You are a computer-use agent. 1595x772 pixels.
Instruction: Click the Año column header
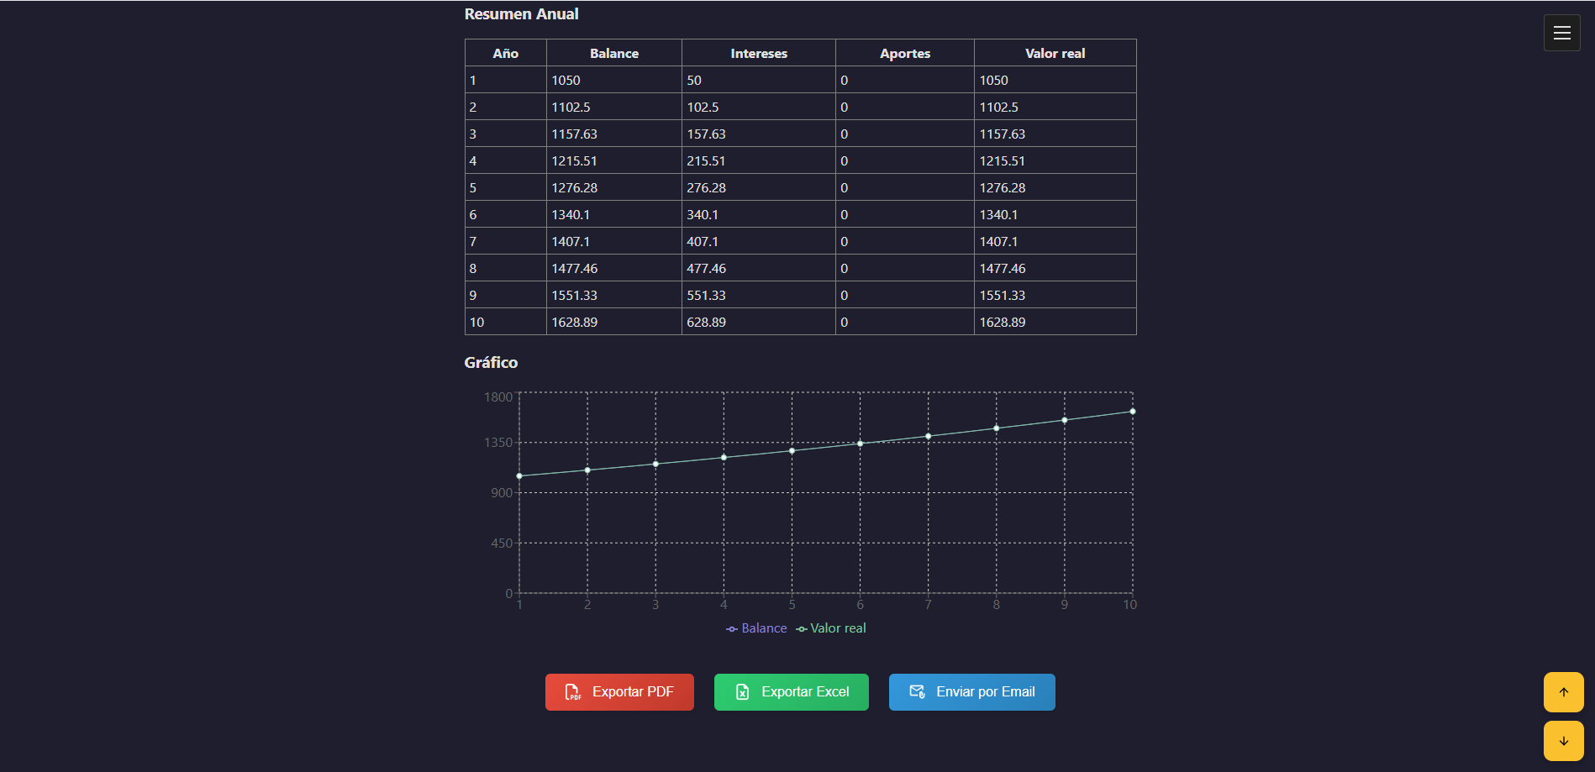tap(505, 53)
